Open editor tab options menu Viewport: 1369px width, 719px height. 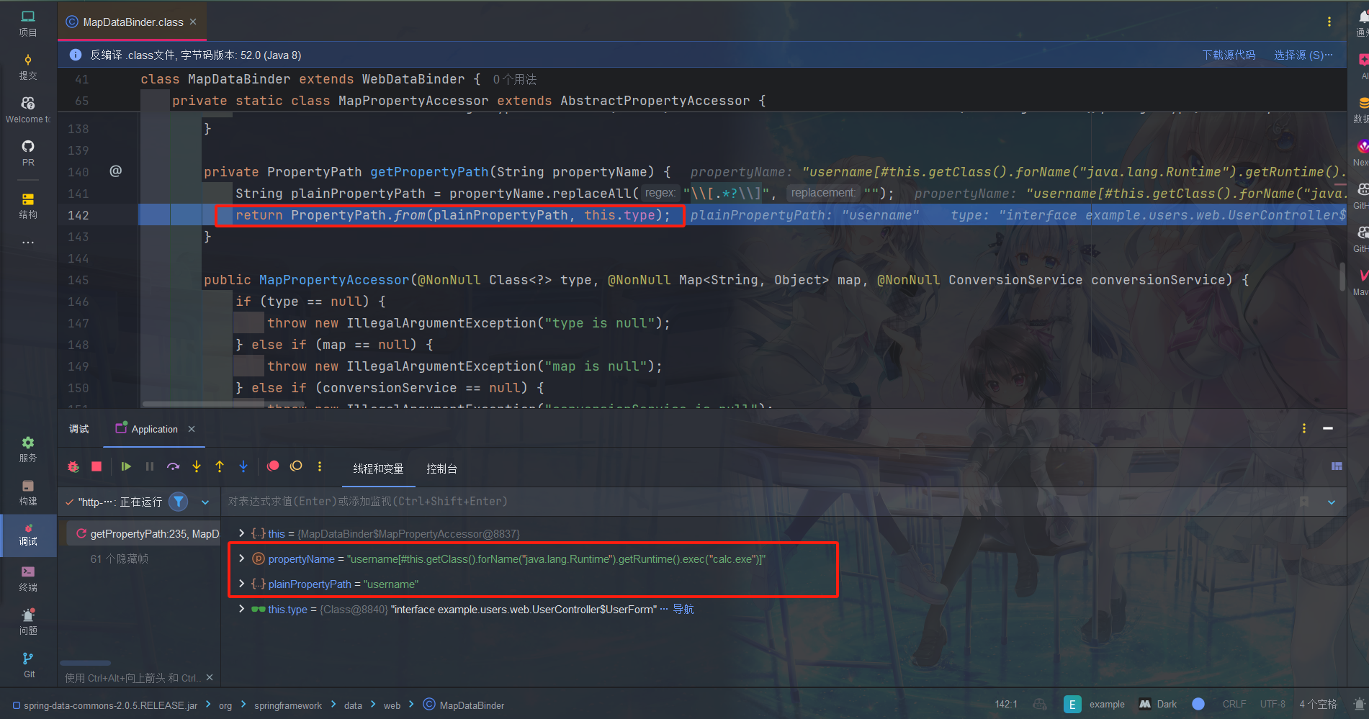[1329, 22]
